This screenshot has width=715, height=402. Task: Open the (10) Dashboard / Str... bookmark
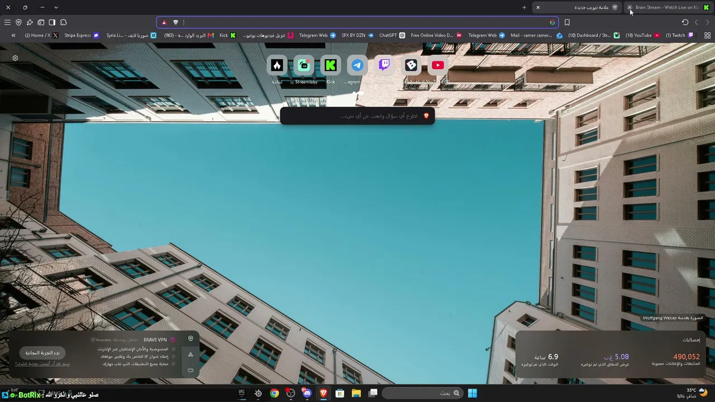[x=594, y=35]
